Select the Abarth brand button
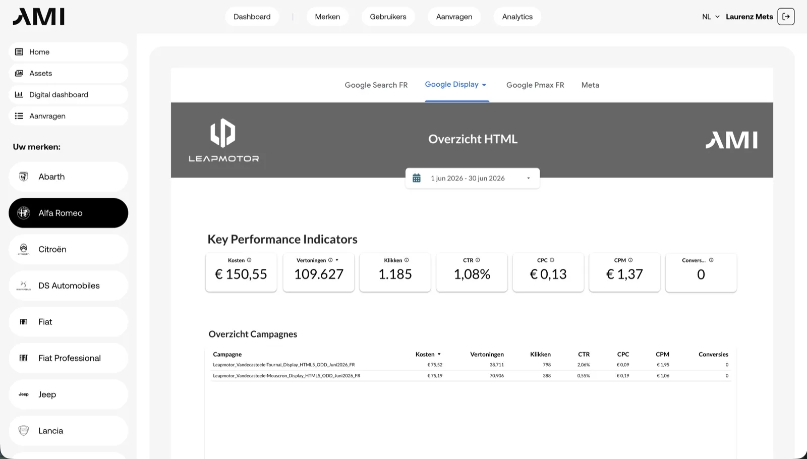Image resolution: width=807 pixels, height=459 pixels. 68,177
